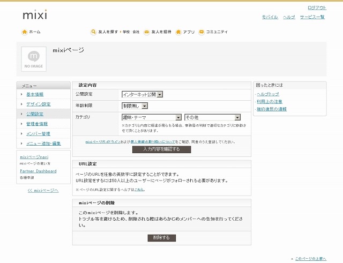Click the arrow bullet beside 基本情報
Screen dimensions: 343x263
click(x=21, y=94)
